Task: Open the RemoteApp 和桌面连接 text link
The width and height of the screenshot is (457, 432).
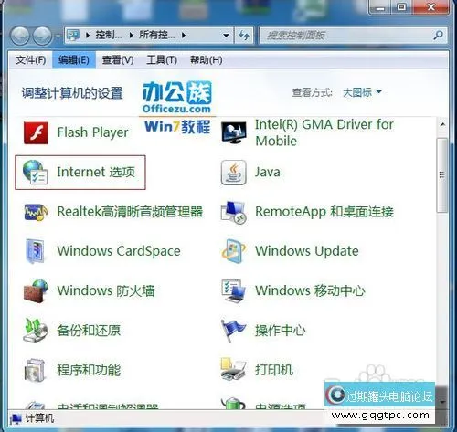Action: [324, 212]
